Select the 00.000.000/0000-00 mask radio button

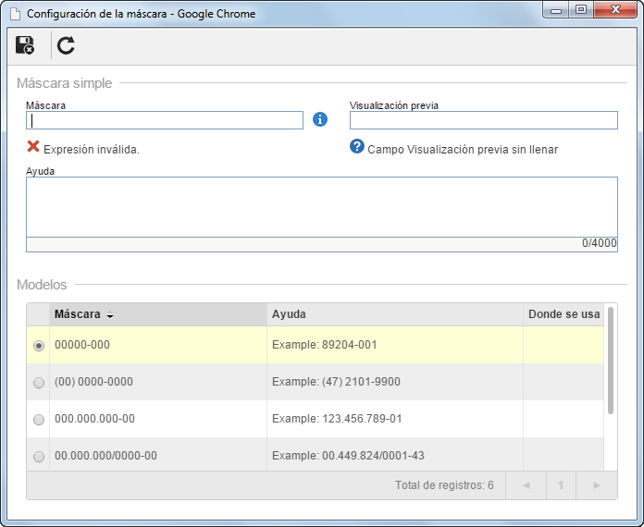click(39, 457)
